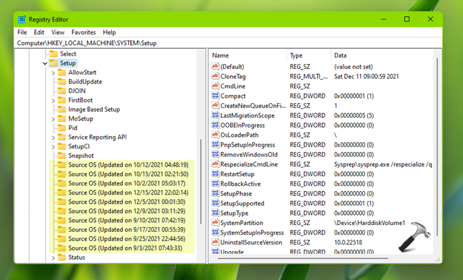
Task: Click the Compact DWORD value icon
Action: 215,96
